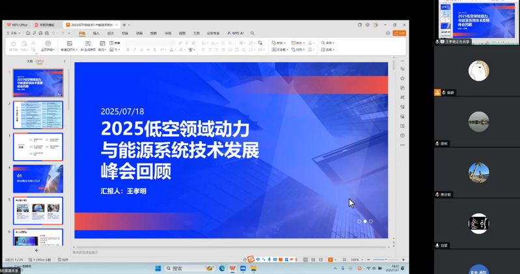Click the orange share button
Image resolution: width=520 pixels, height=274 pixels.
coord(399,33)
